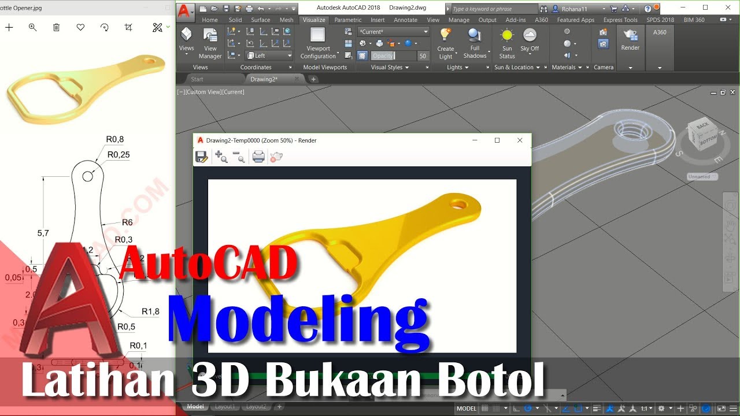Toggle X-ray effect button beside Opacity
This screenshot has height=416, width=740.
click(362, 56)
